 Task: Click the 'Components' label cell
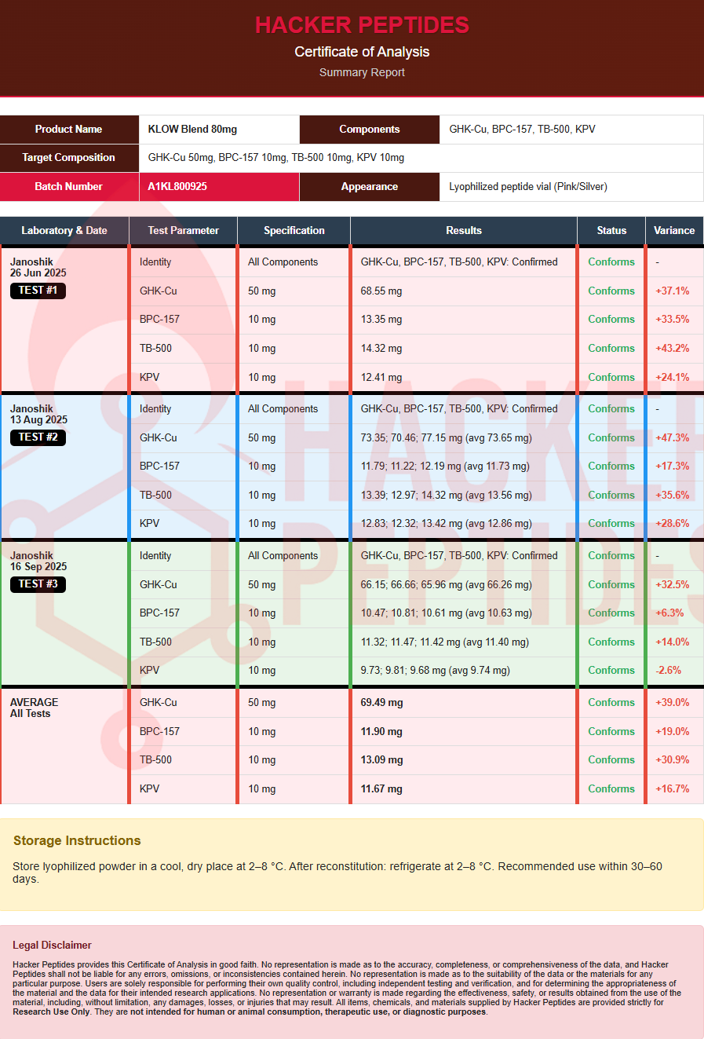(369, 130)
